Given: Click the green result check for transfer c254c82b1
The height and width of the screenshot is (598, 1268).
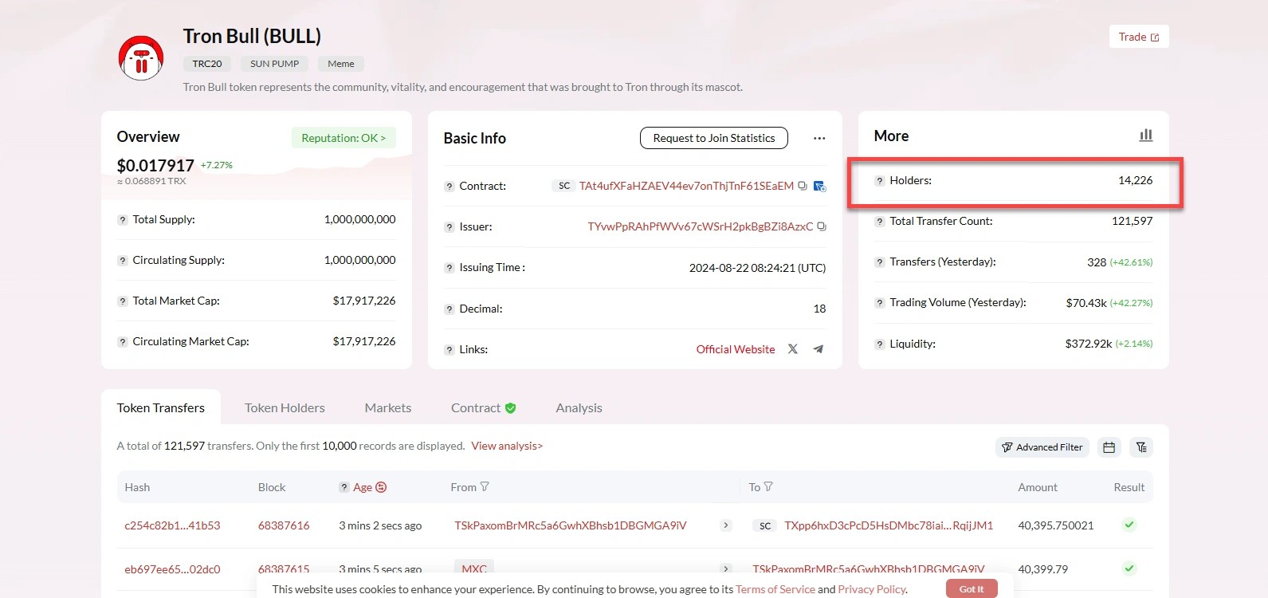Looking at the screenshot, I should pyautogui.click(x=1129, y=525).
